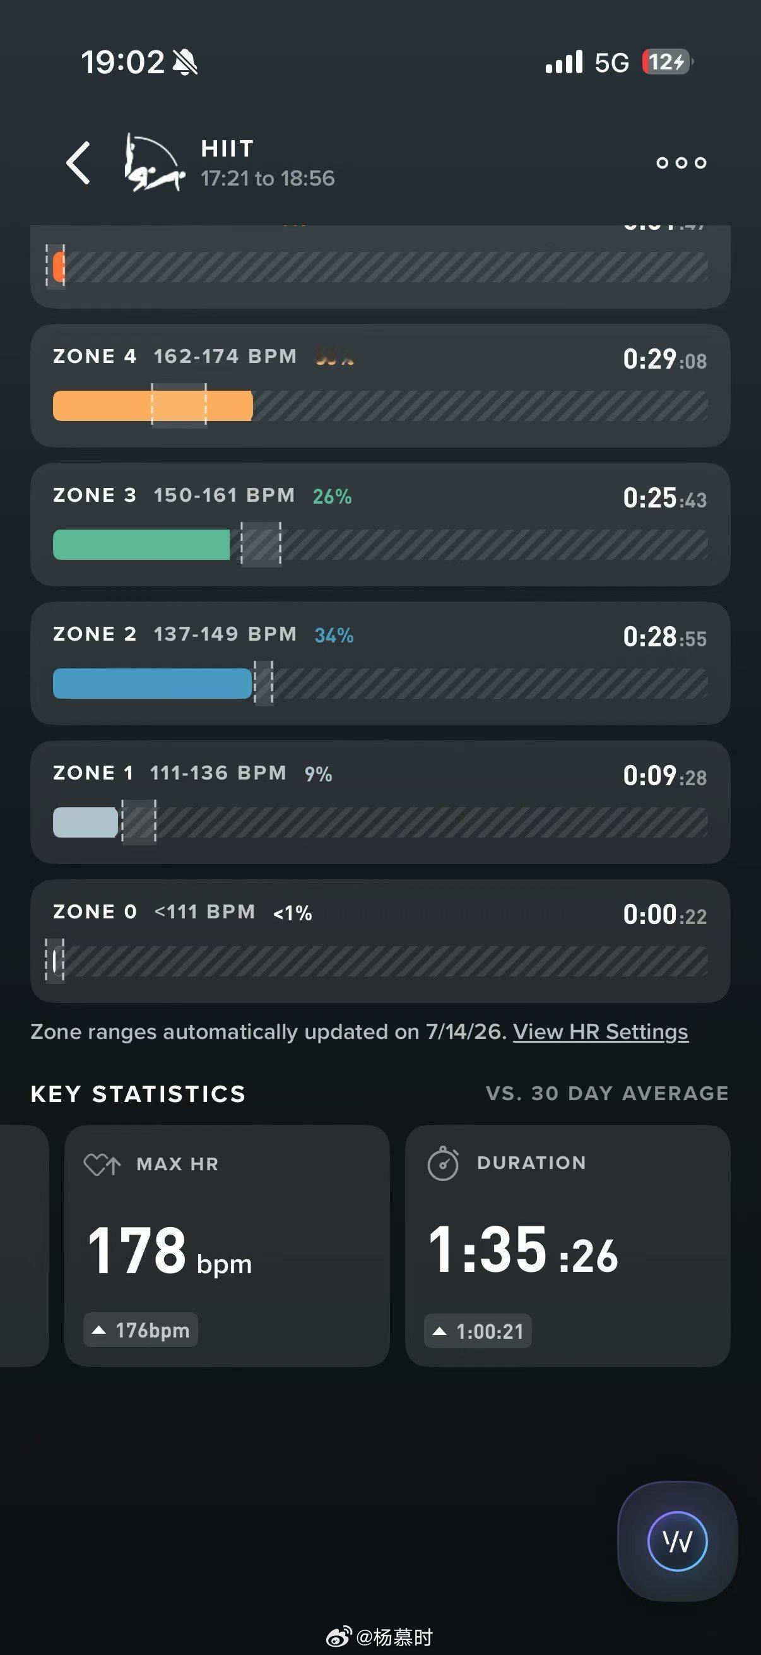This screenshot has width=761, height=1655.
Task: Tap the VS. 30 DAY AVERAGE label
Action: [x=608, y=1093]
